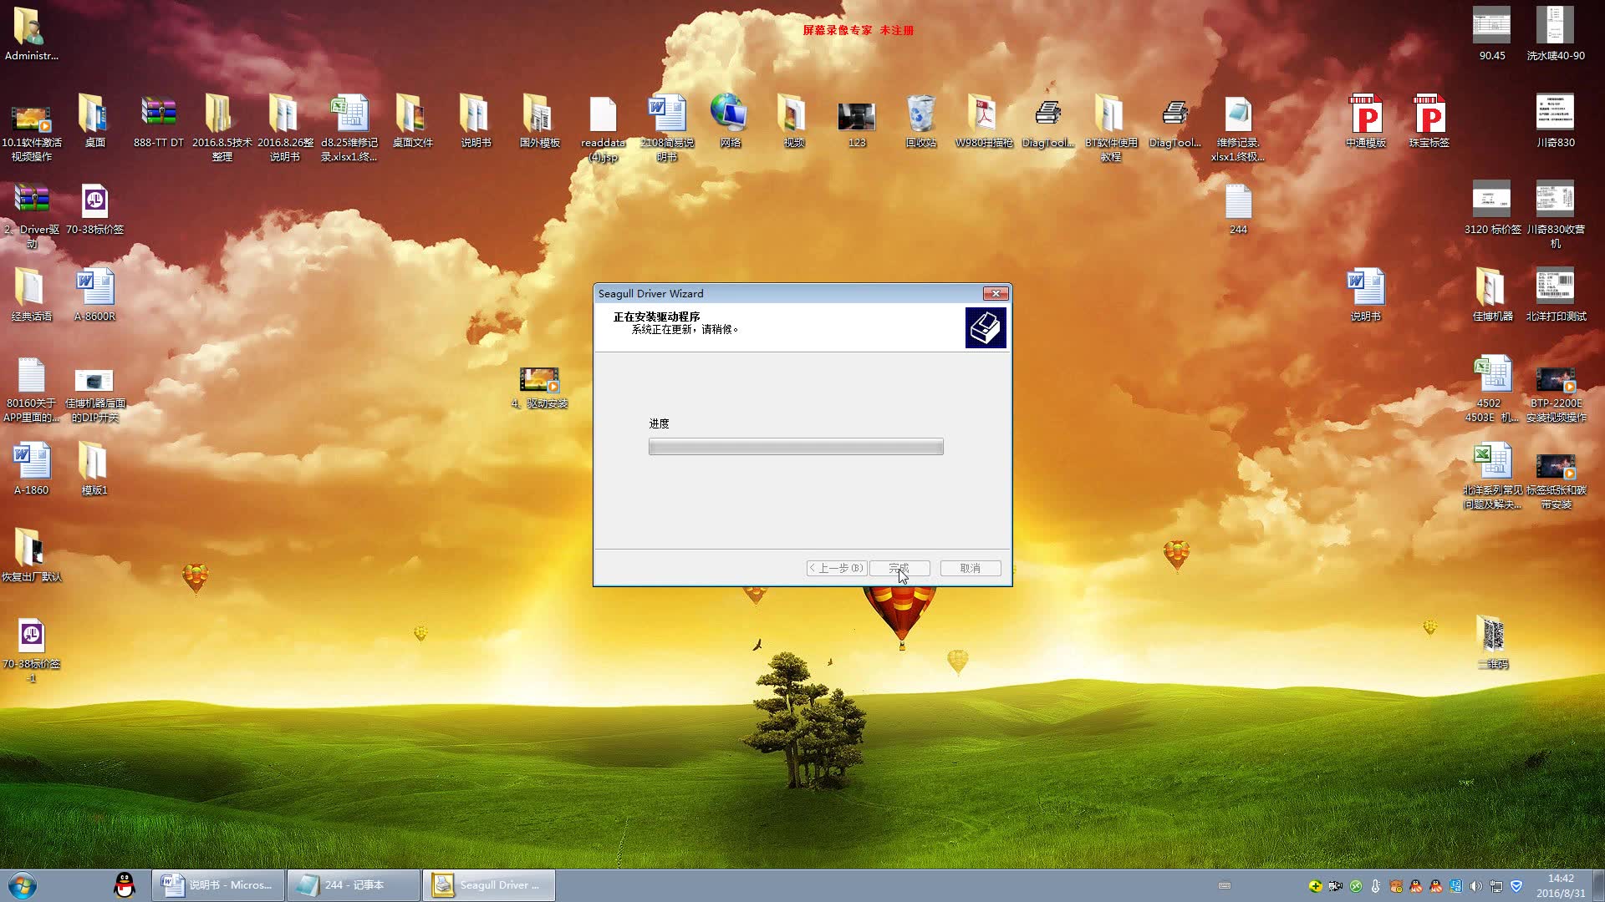Click the Cancel button in the wizard
The height and width of the screenshot is (902, 1605).
970,568
